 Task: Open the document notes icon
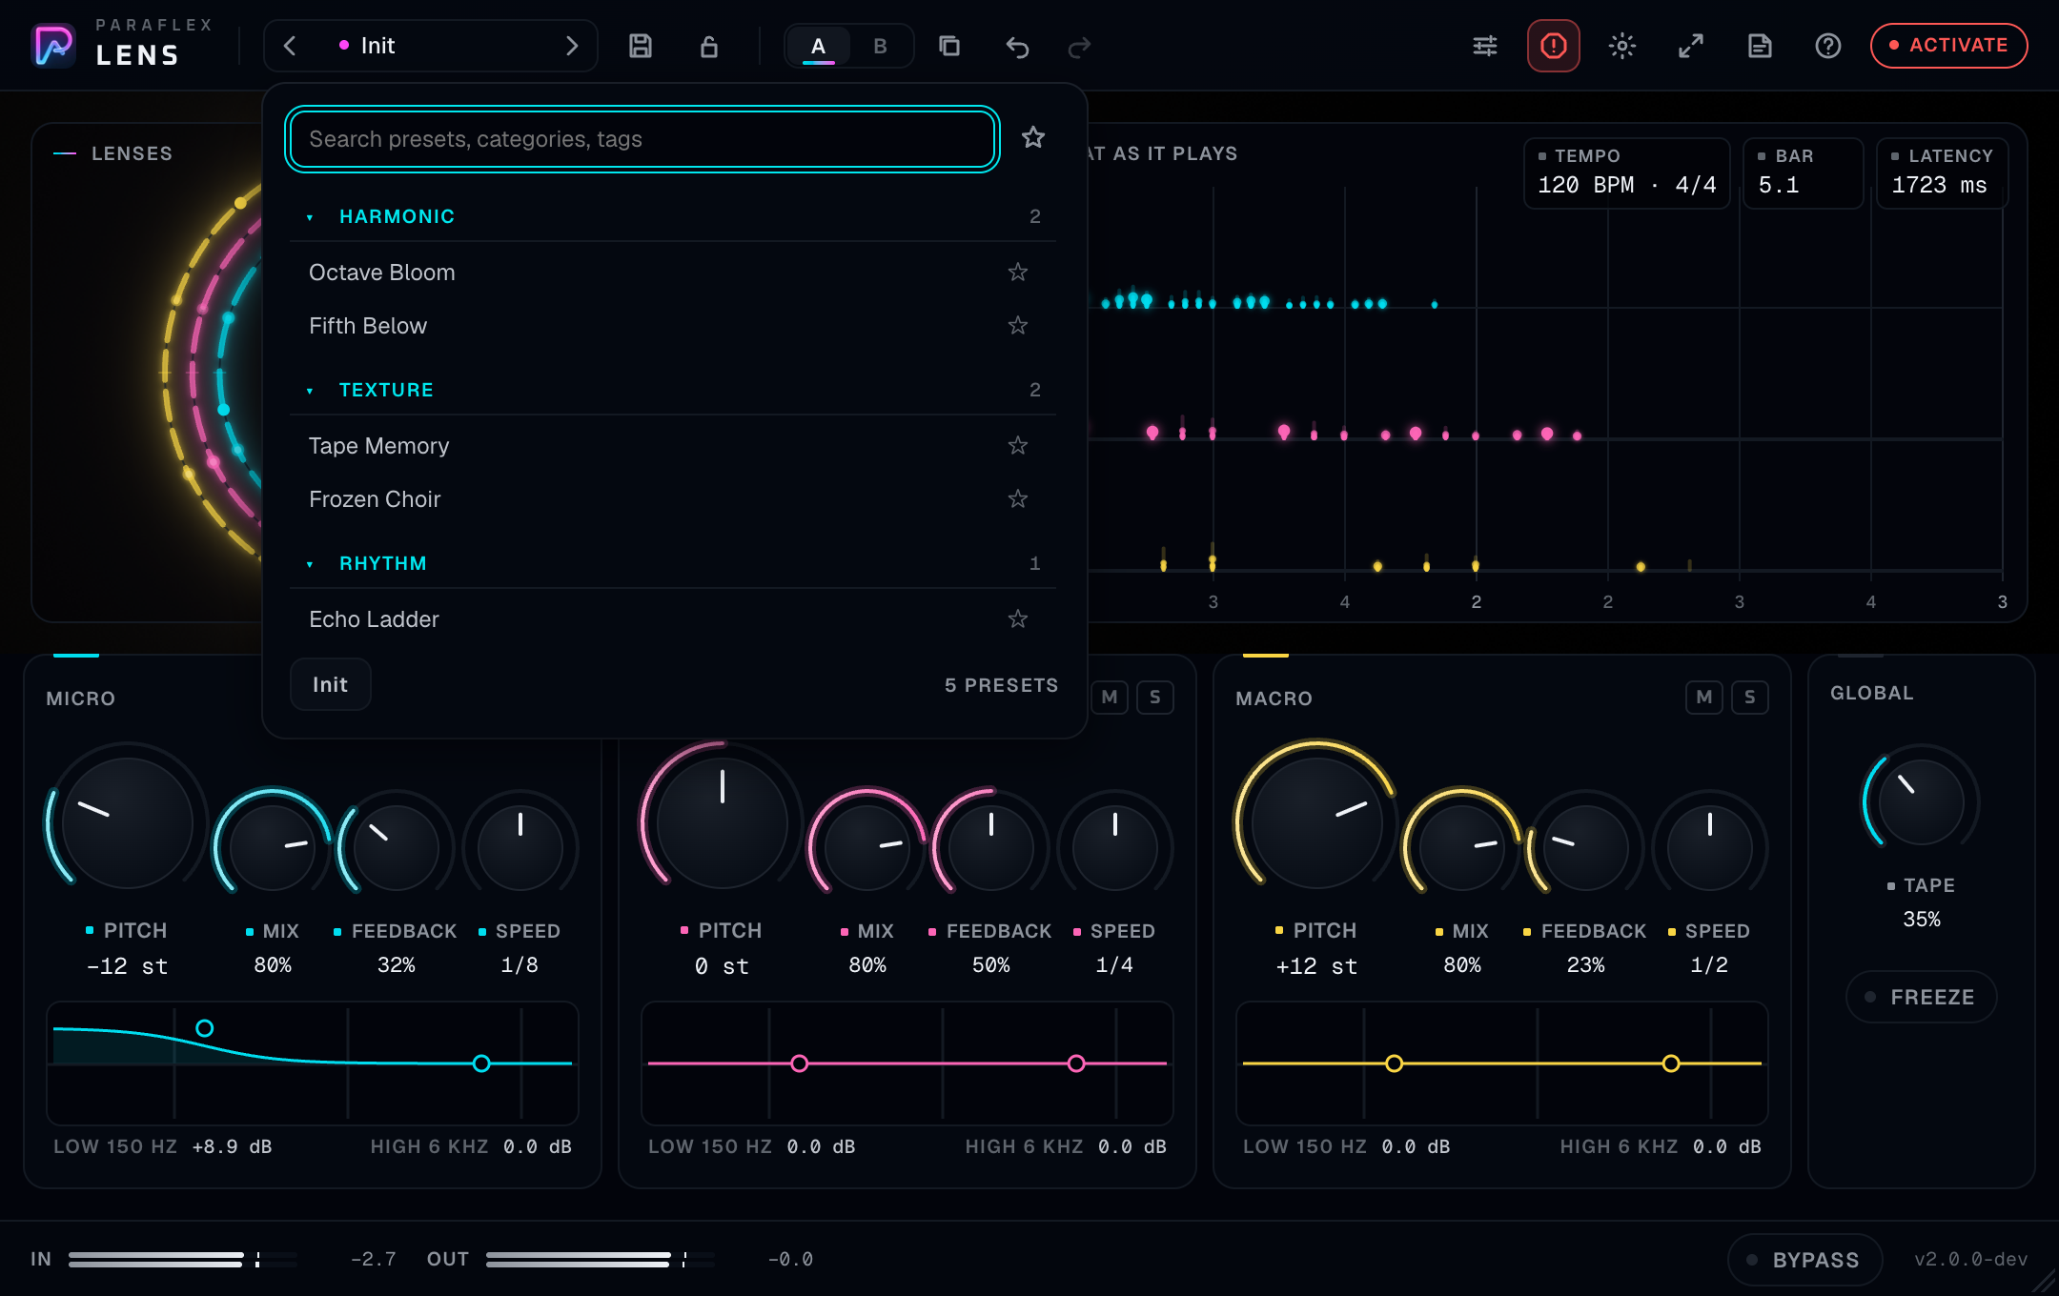1760,46
